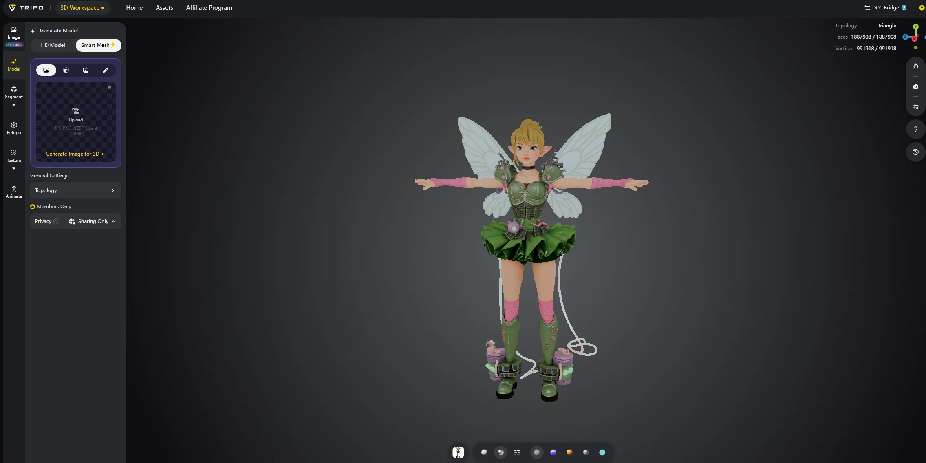Viewport: 926px width, 463px height.
Task: Click the Z axis on gizmo
Action: coord(905,37)
